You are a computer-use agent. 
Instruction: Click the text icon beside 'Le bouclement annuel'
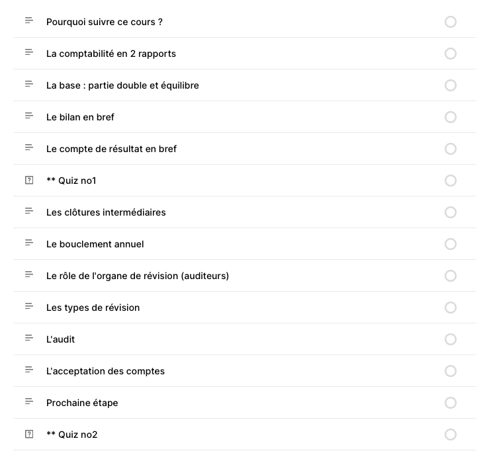point(29,243)
